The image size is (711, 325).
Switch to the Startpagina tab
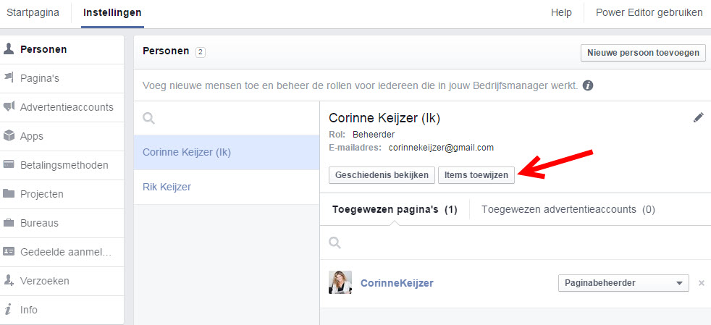click(33, 13)
